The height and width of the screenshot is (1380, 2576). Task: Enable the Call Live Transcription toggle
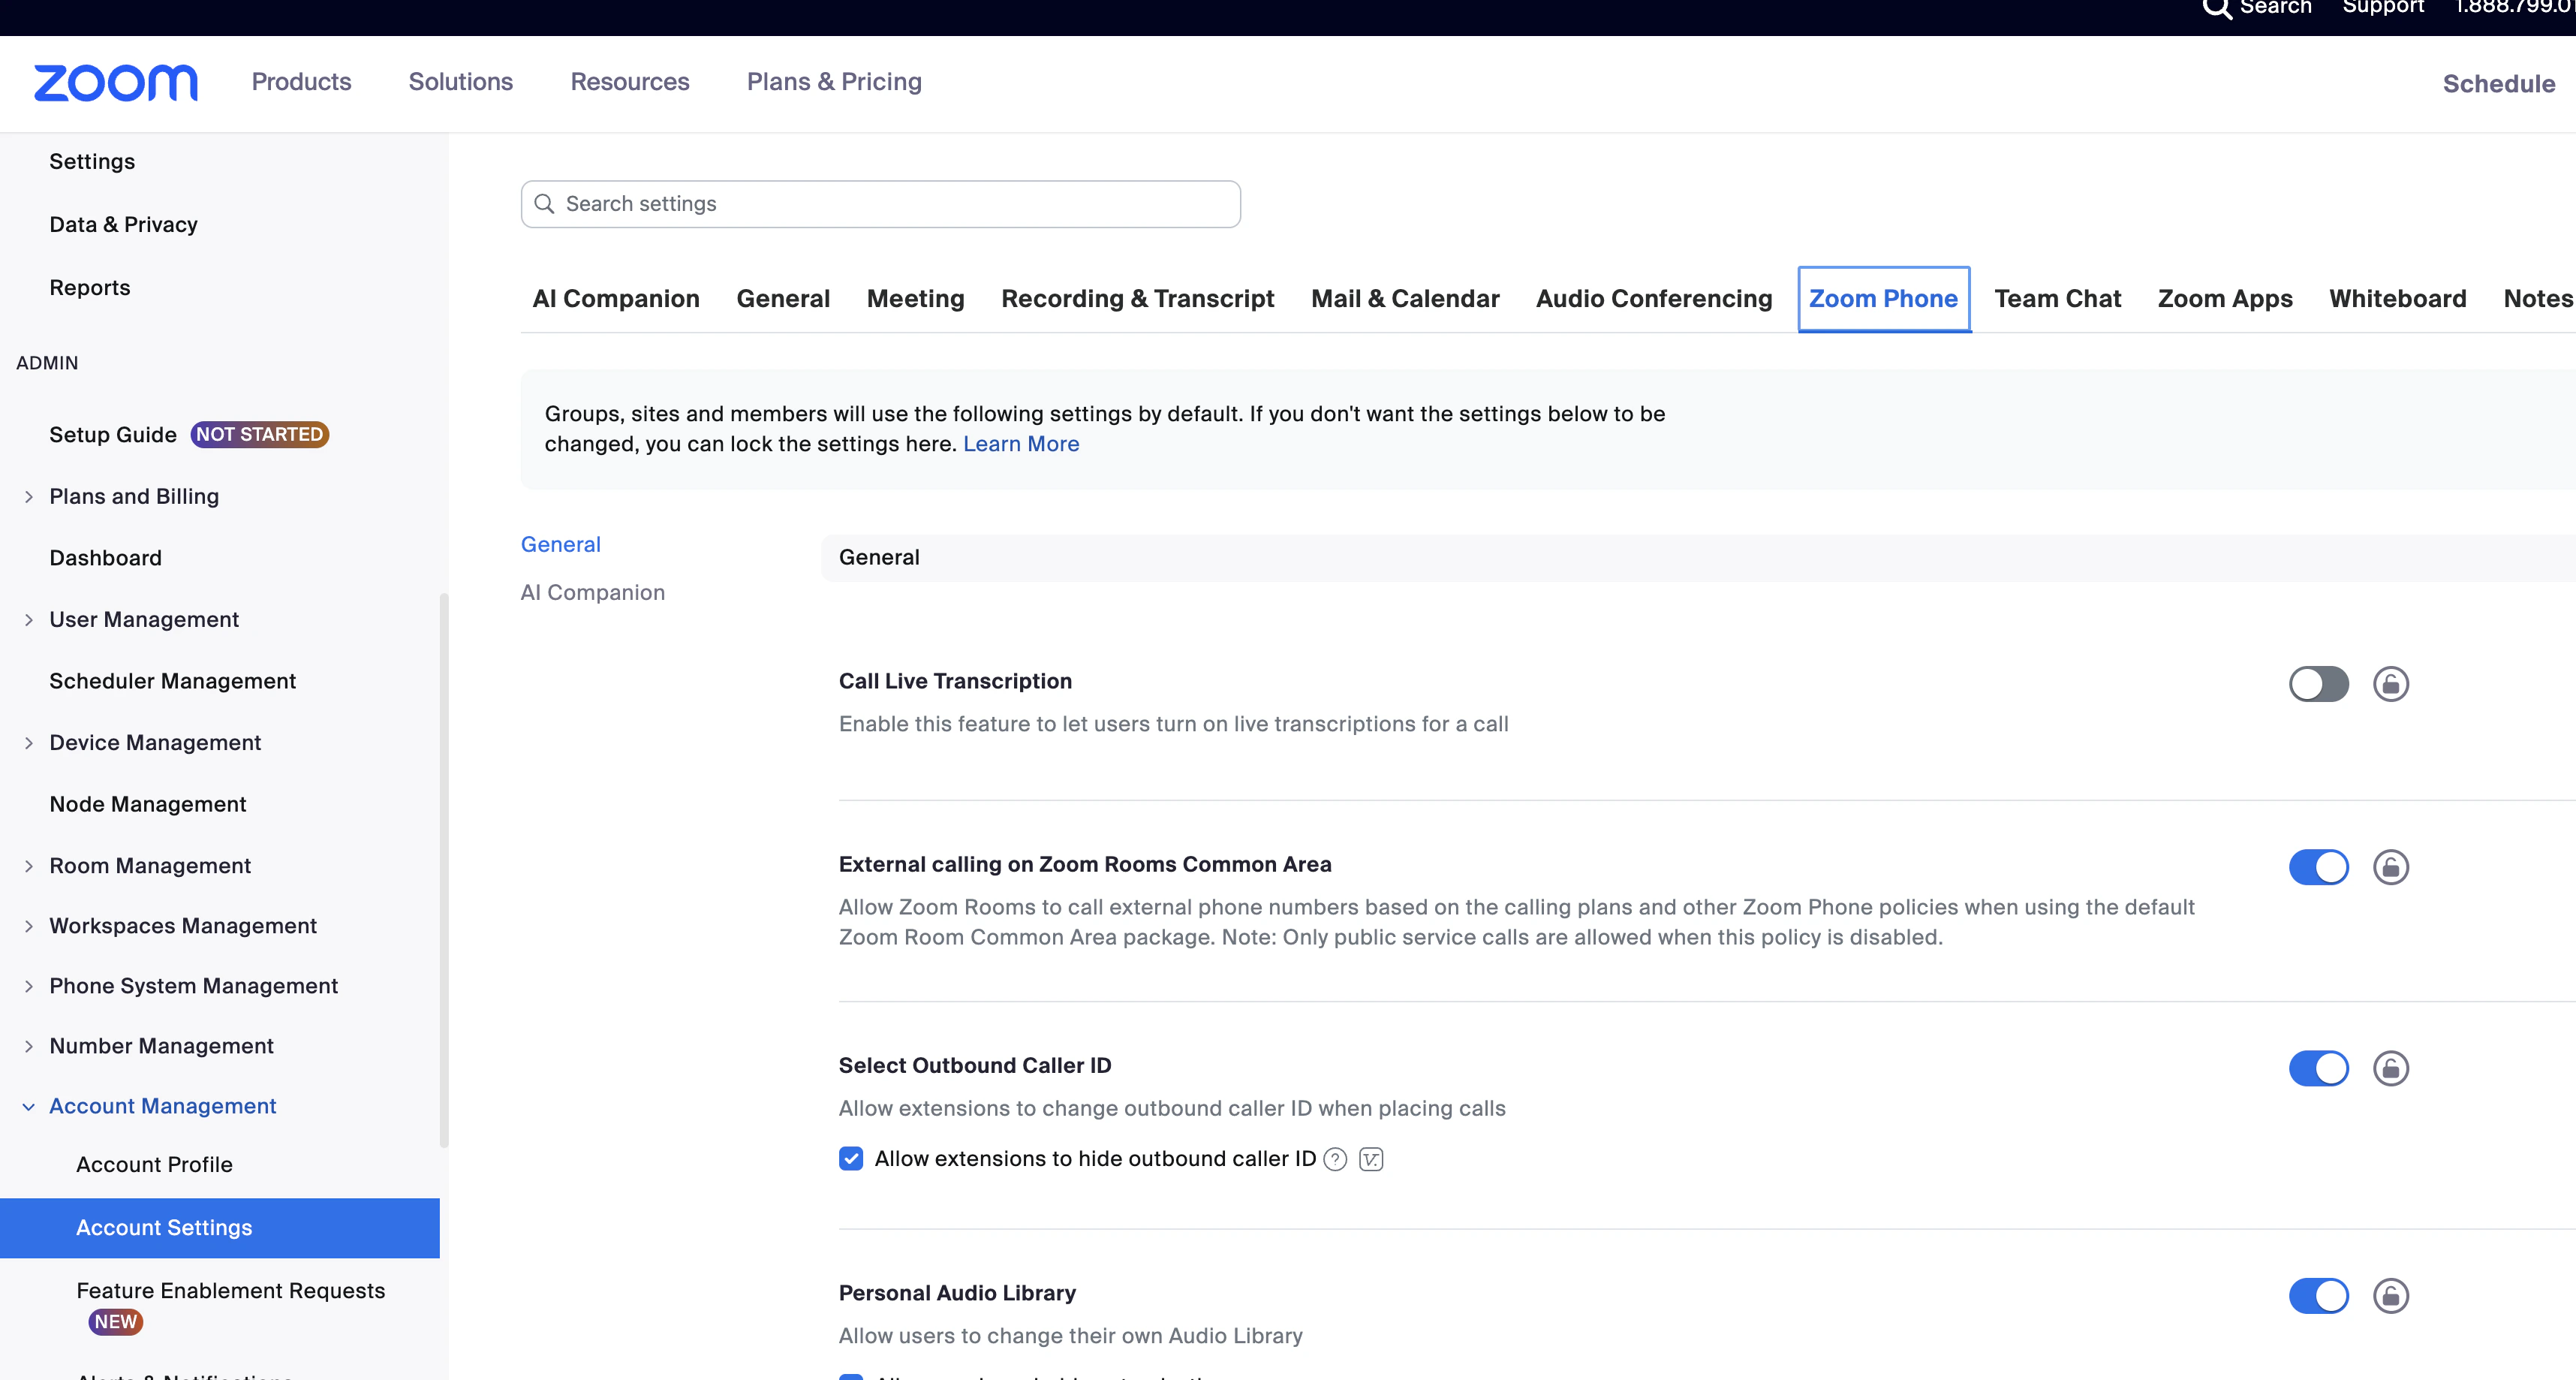point(2318,684)
